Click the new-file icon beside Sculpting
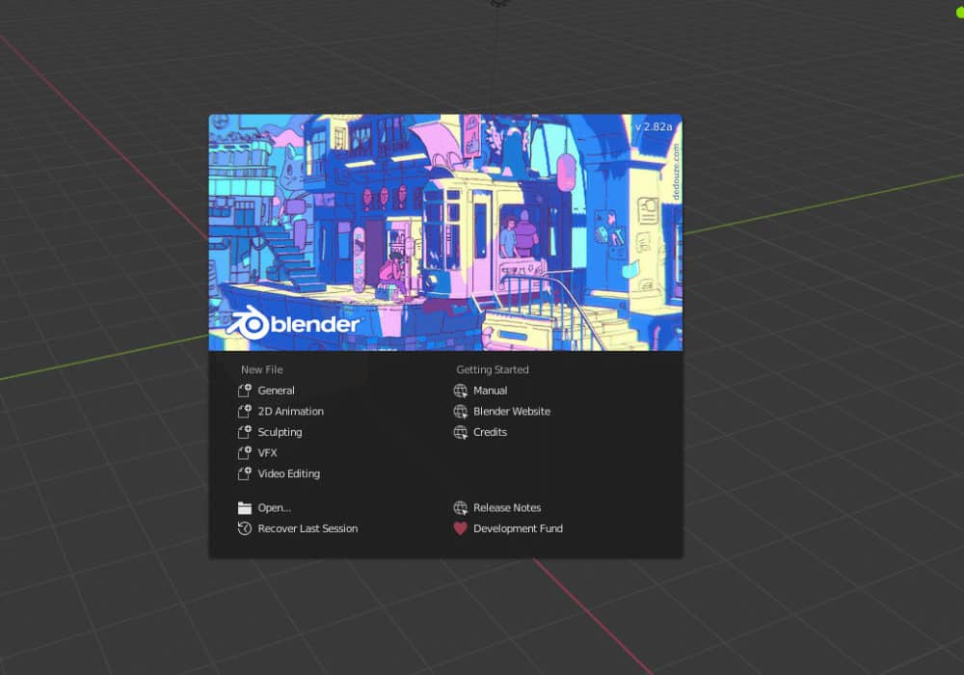Image resolution: width=964 pixels, height=675 pixels. (245, 432)
